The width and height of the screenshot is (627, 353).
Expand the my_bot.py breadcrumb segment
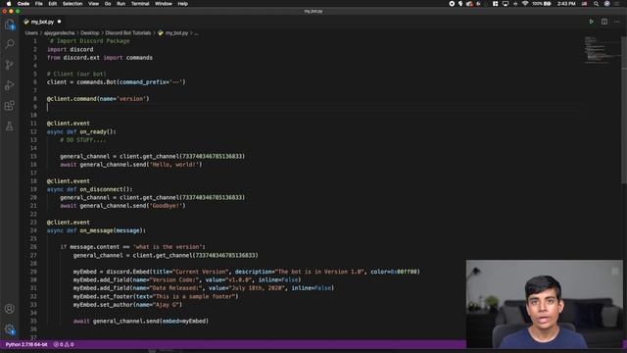click(176, 33)
